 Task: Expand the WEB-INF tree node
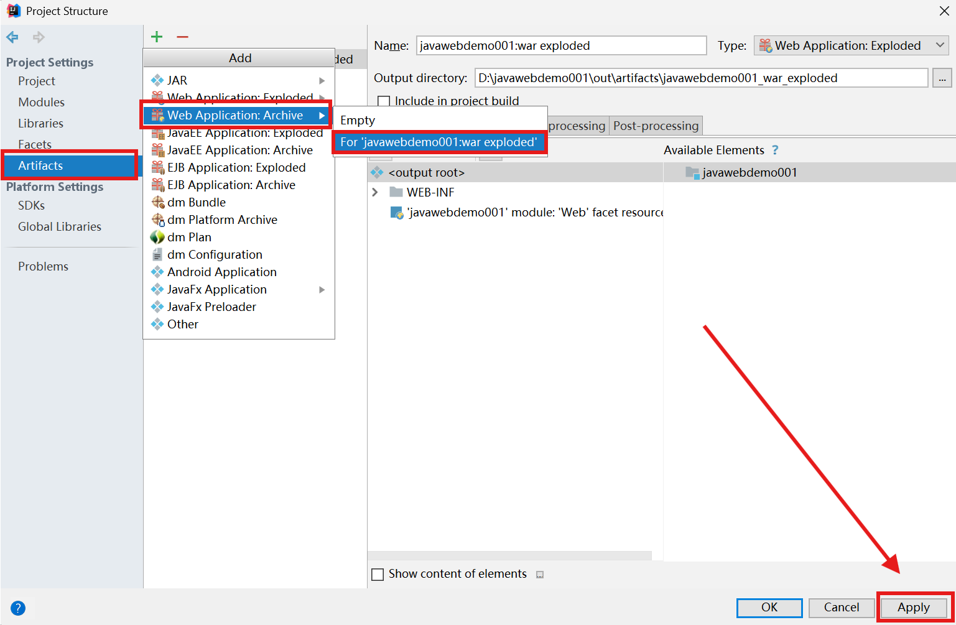pos(375,192)
